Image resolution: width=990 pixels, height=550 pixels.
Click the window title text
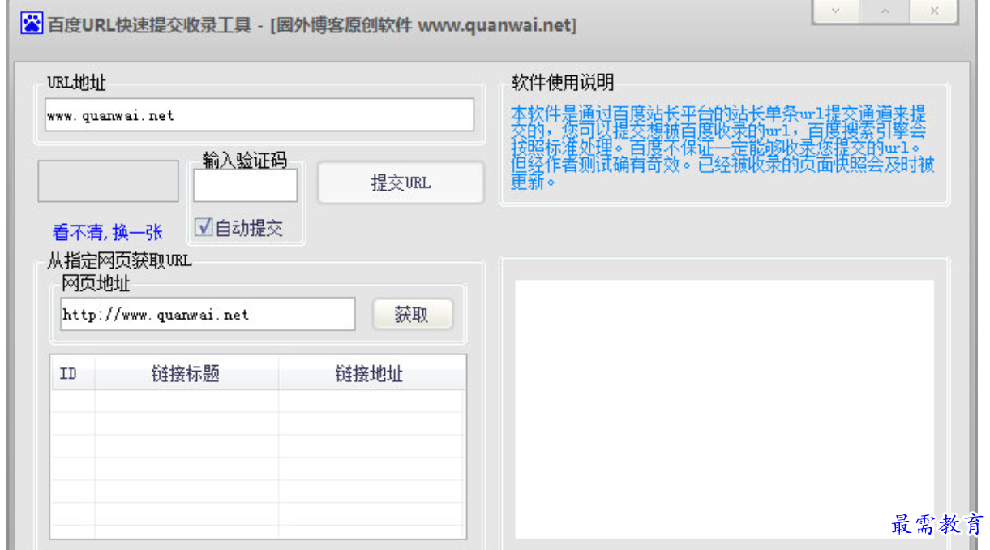coord(312,25)
